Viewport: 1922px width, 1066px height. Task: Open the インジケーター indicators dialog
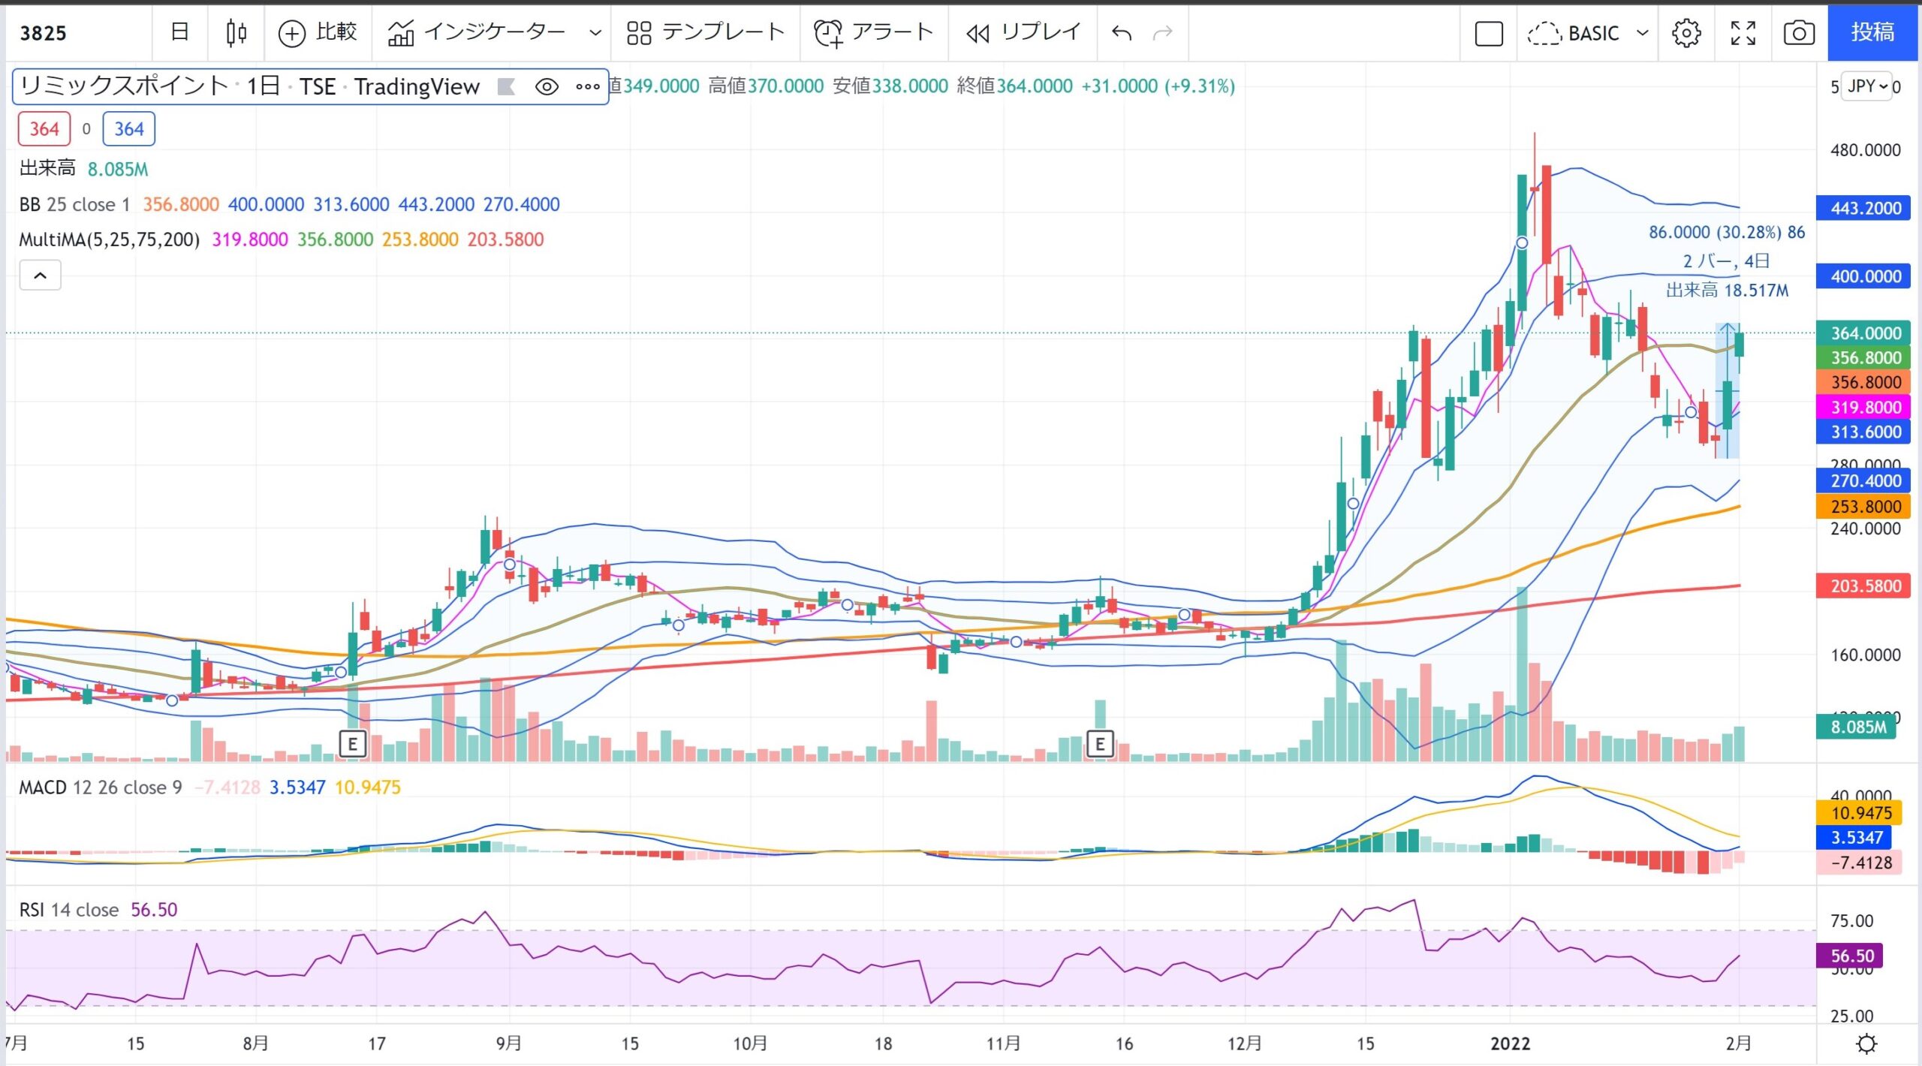pyautogui.click(x=476, y=32)
